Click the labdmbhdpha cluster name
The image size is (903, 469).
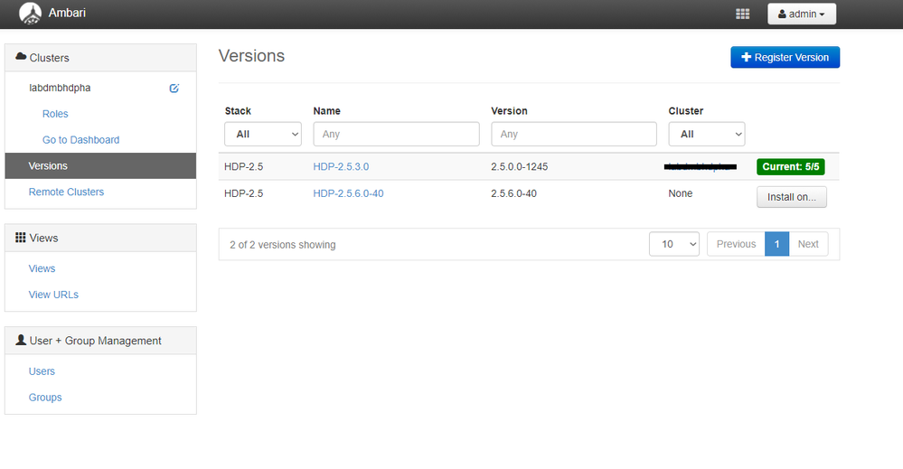coord(60,88)
